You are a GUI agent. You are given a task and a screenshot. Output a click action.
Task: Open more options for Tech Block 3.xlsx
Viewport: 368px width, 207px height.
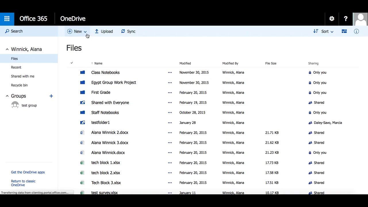click(x=170, y=183)
